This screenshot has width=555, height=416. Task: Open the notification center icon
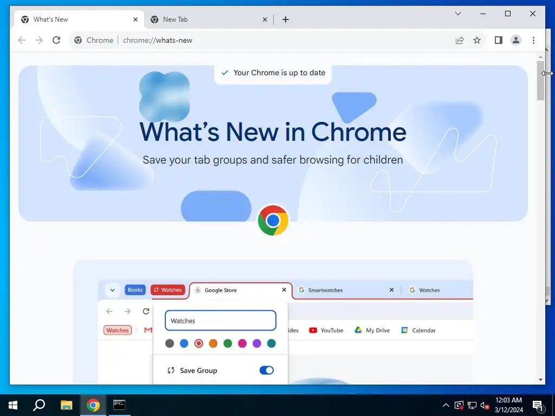[x=538, y=405]
